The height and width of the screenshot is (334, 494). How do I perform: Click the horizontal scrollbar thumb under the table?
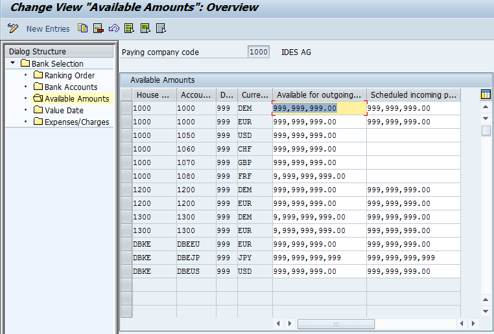[x=336, y=323]
